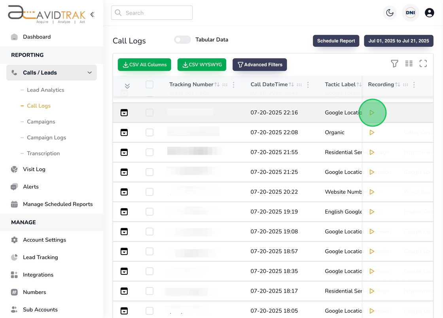The width and height of the screenshot is (443, 318).
Task: Expand details of the 07-20-2025 20:22 row
Action: 124,192
